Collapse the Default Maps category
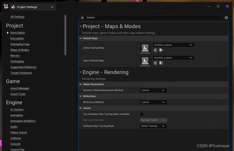Viewport: 234px width, 151px height. 81,38
